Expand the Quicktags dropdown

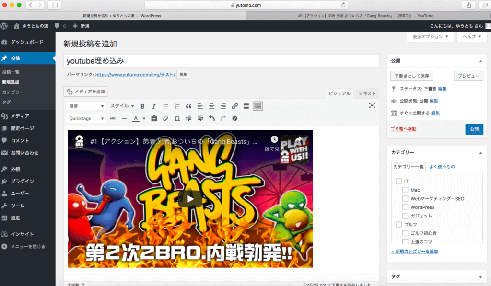(86, 118)
